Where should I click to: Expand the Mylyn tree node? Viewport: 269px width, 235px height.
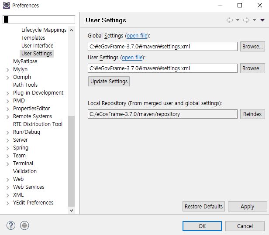pyautogui.click(x=8, y=69)
